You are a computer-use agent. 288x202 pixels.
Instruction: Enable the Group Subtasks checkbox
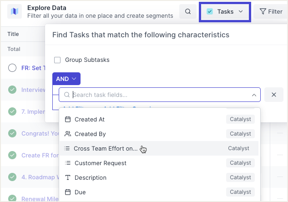point(57,60)
